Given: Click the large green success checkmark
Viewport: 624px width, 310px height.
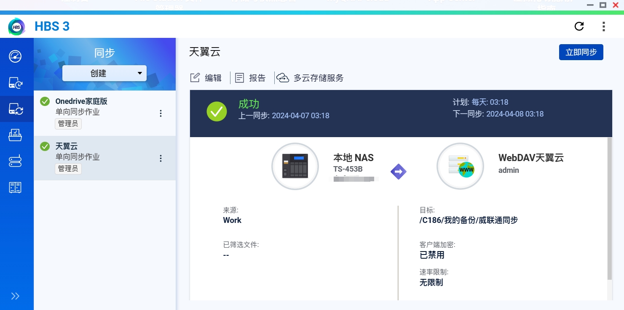Looking at the screenshot, I should (x=217, y=111).
